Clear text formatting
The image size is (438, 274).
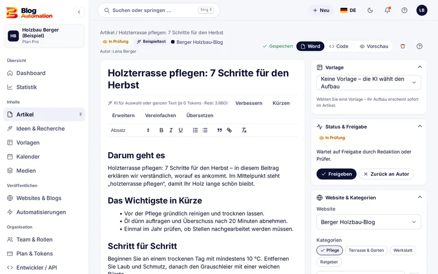[x=244, y=130]
